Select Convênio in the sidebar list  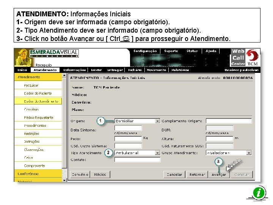pyautogui.click(x=38, y=109)
